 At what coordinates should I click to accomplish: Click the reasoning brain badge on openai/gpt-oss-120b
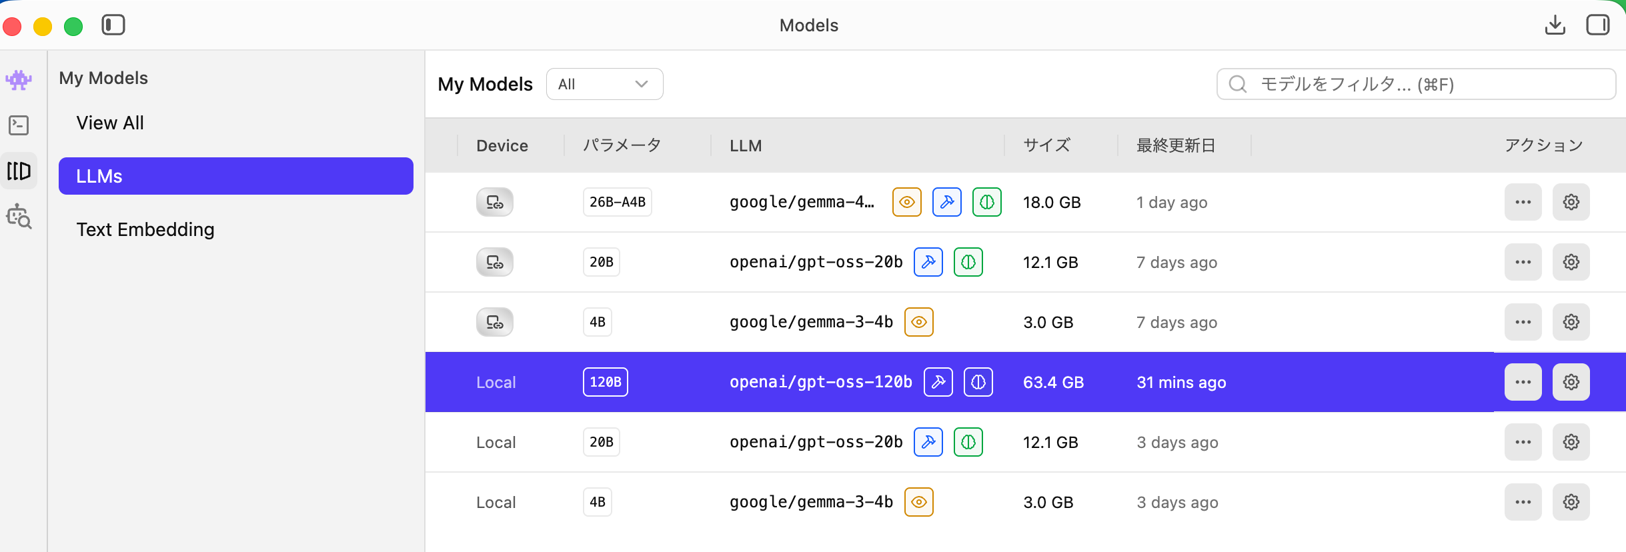click(978, 382)
